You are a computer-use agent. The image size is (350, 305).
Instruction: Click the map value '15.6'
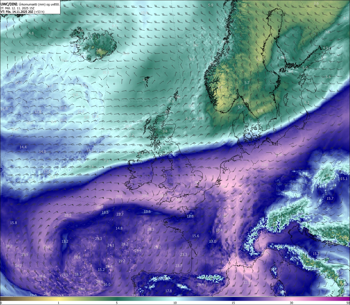[196, 236]
